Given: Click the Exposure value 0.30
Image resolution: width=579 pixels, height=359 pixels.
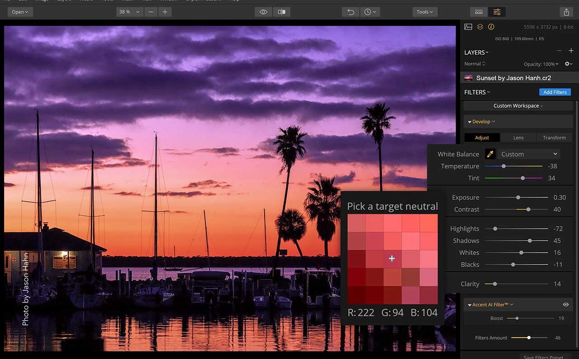Looking at the screenshot, I should coord(560,197).
